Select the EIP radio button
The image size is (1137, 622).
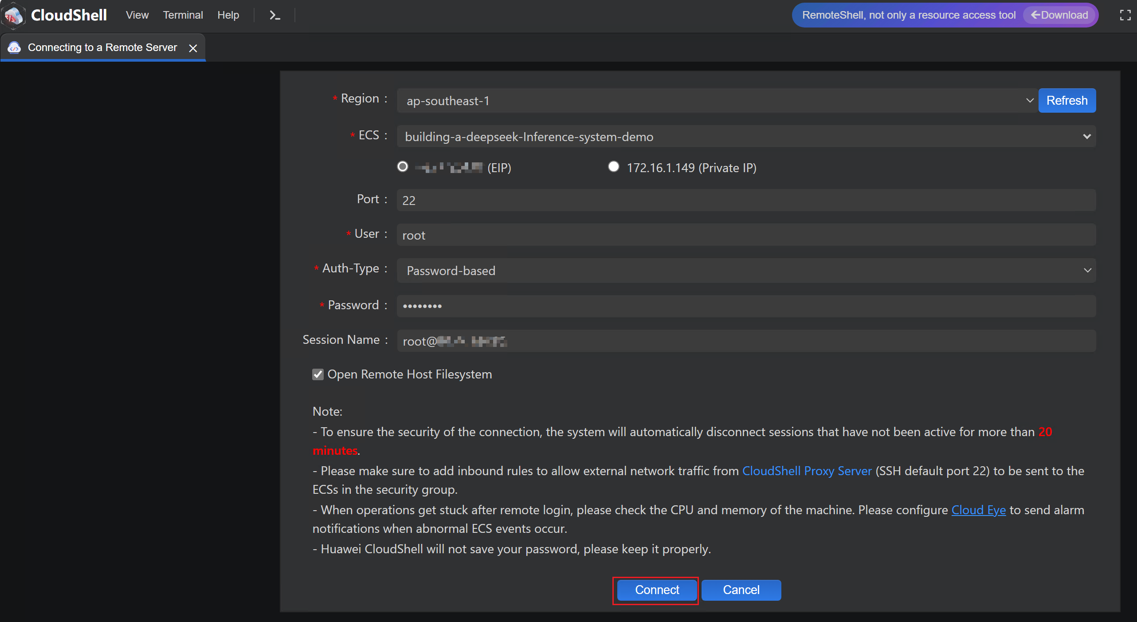click(403, 167)
